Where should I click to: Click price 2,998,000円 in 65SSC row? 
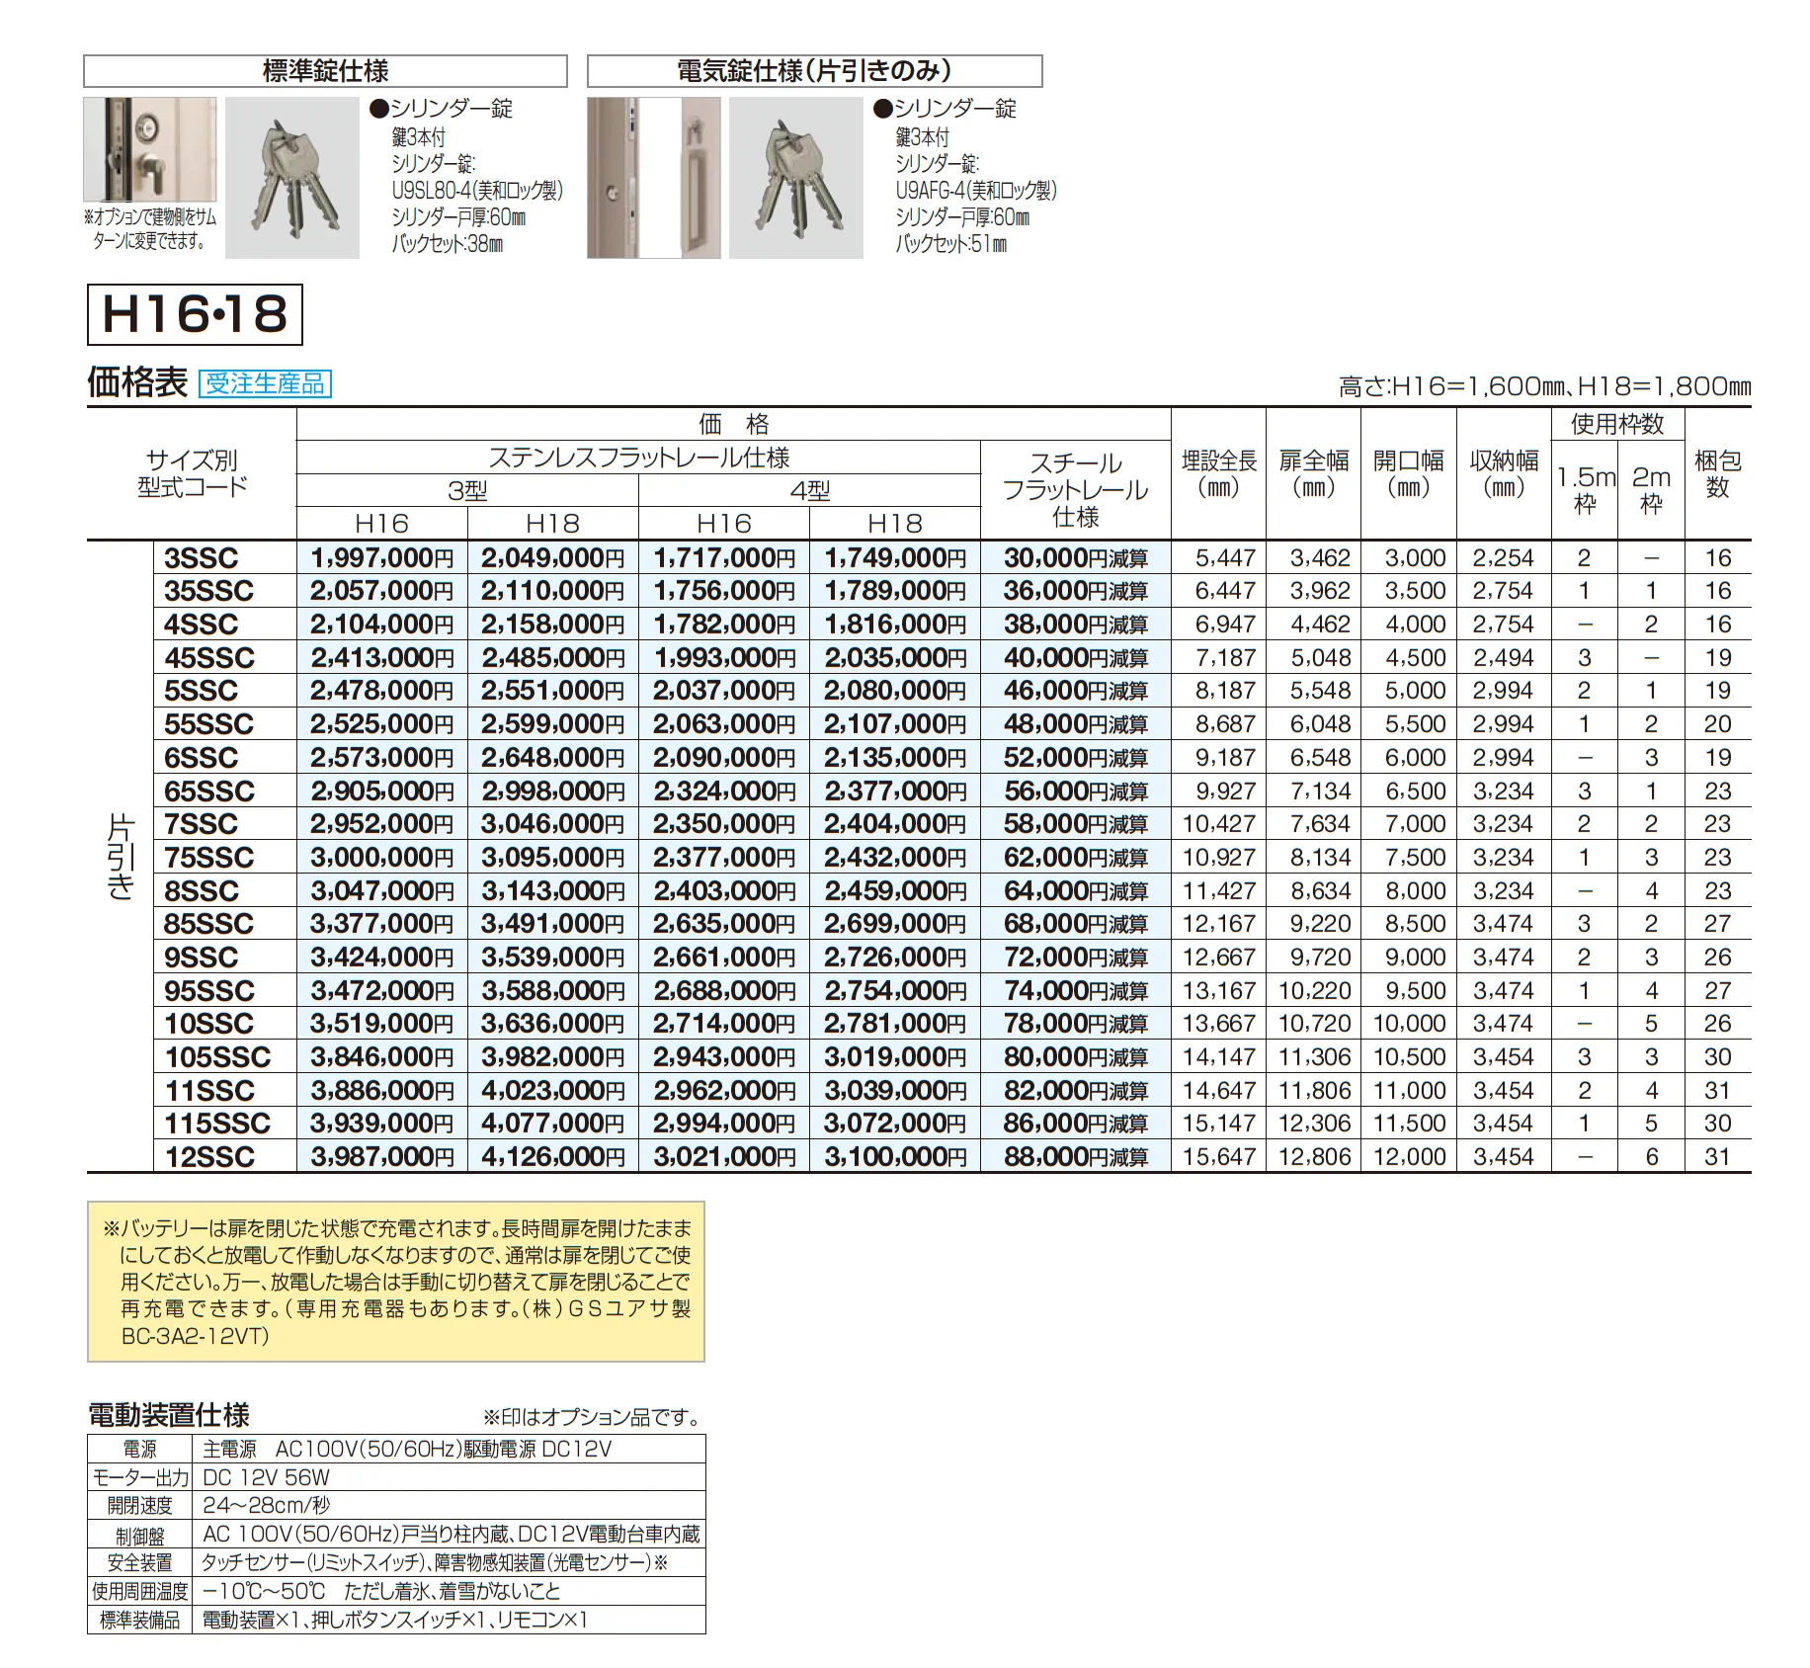pyautogui.click(x=553, y=792)
